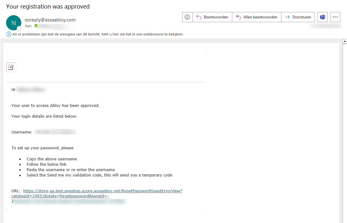347x223 pixels.
Task: Click 'Your login details are listed below:'
Action: pos(44,116)
